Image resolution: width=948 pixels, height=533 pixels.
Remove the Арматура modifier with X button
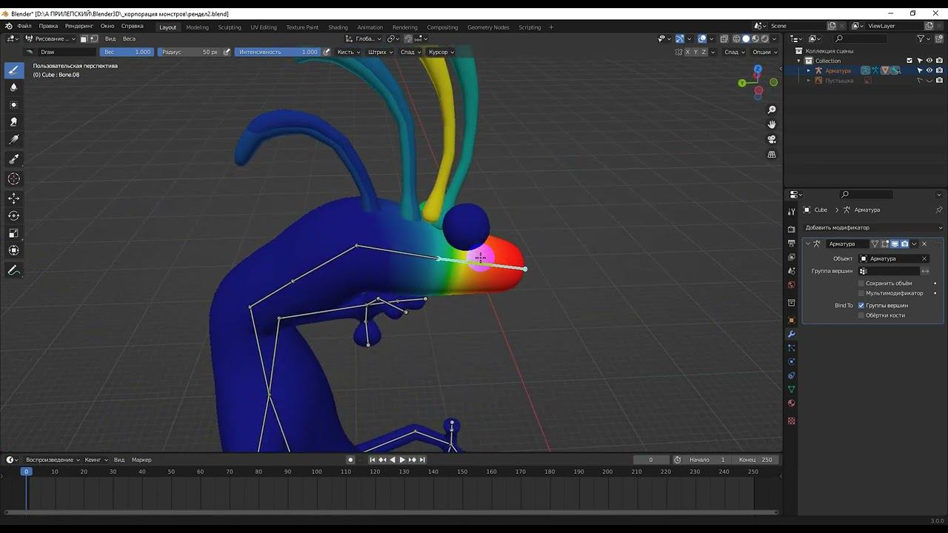point(924,244)
